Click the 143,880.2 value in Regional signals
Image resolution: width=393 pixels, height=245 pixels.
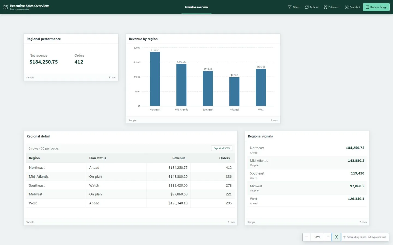[x=356, y=161]
